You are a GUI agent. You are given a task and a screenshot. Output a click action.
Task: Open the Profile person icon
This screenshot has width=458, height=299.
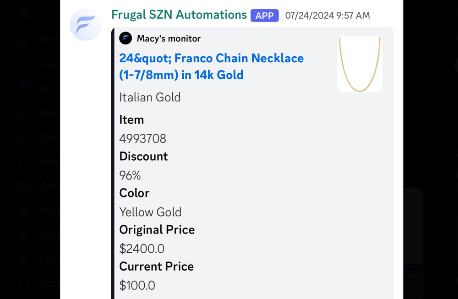click(x=23, y=259)
